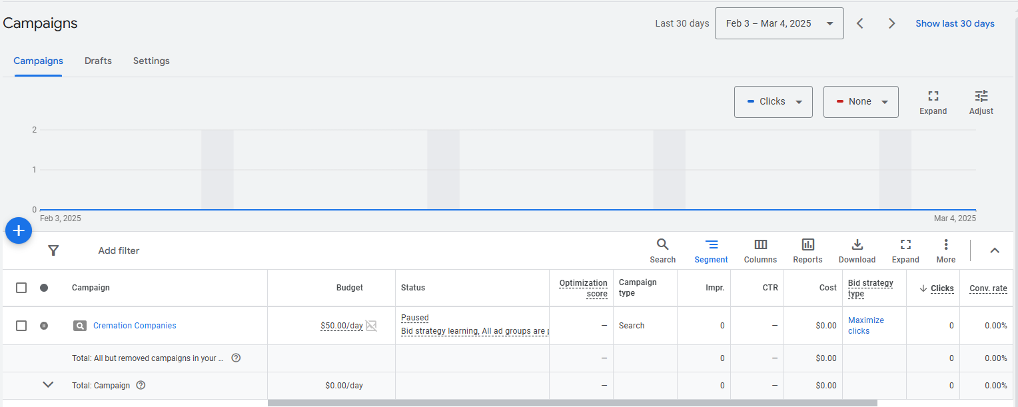Click the Download tool
1018x407 pixels.
coord(857,250)
